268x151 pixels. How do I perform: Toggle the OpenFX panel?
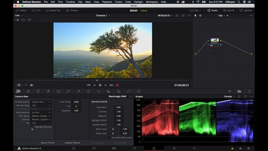coord(229,10)
